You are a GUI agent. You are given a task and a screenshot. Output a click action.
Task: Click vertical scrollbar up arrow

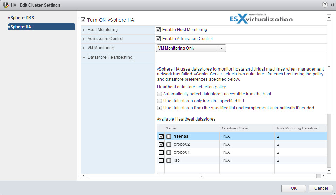329,17
